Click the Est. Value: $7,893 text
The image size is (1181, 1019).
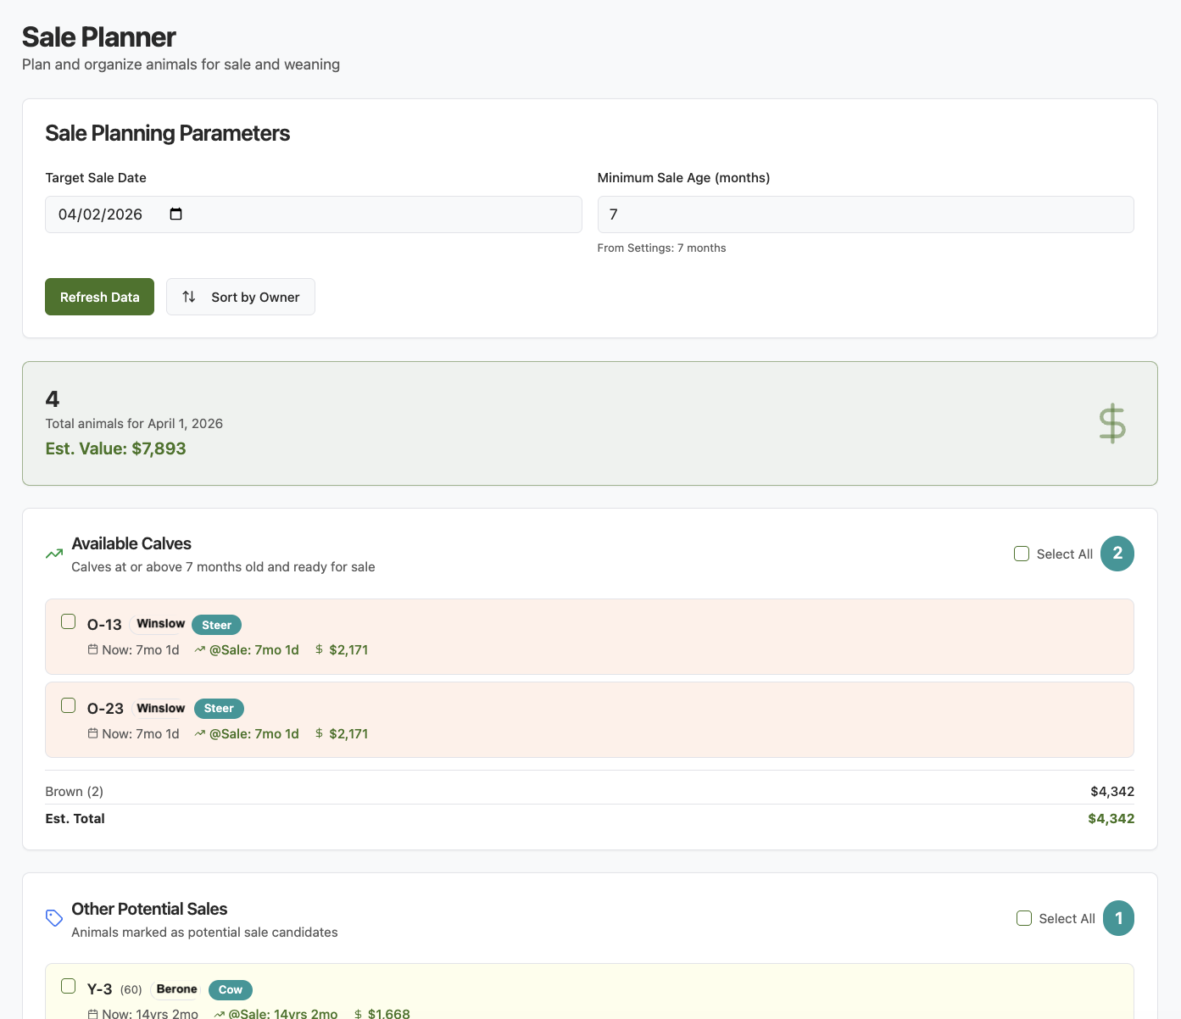[x=115, y=448]
